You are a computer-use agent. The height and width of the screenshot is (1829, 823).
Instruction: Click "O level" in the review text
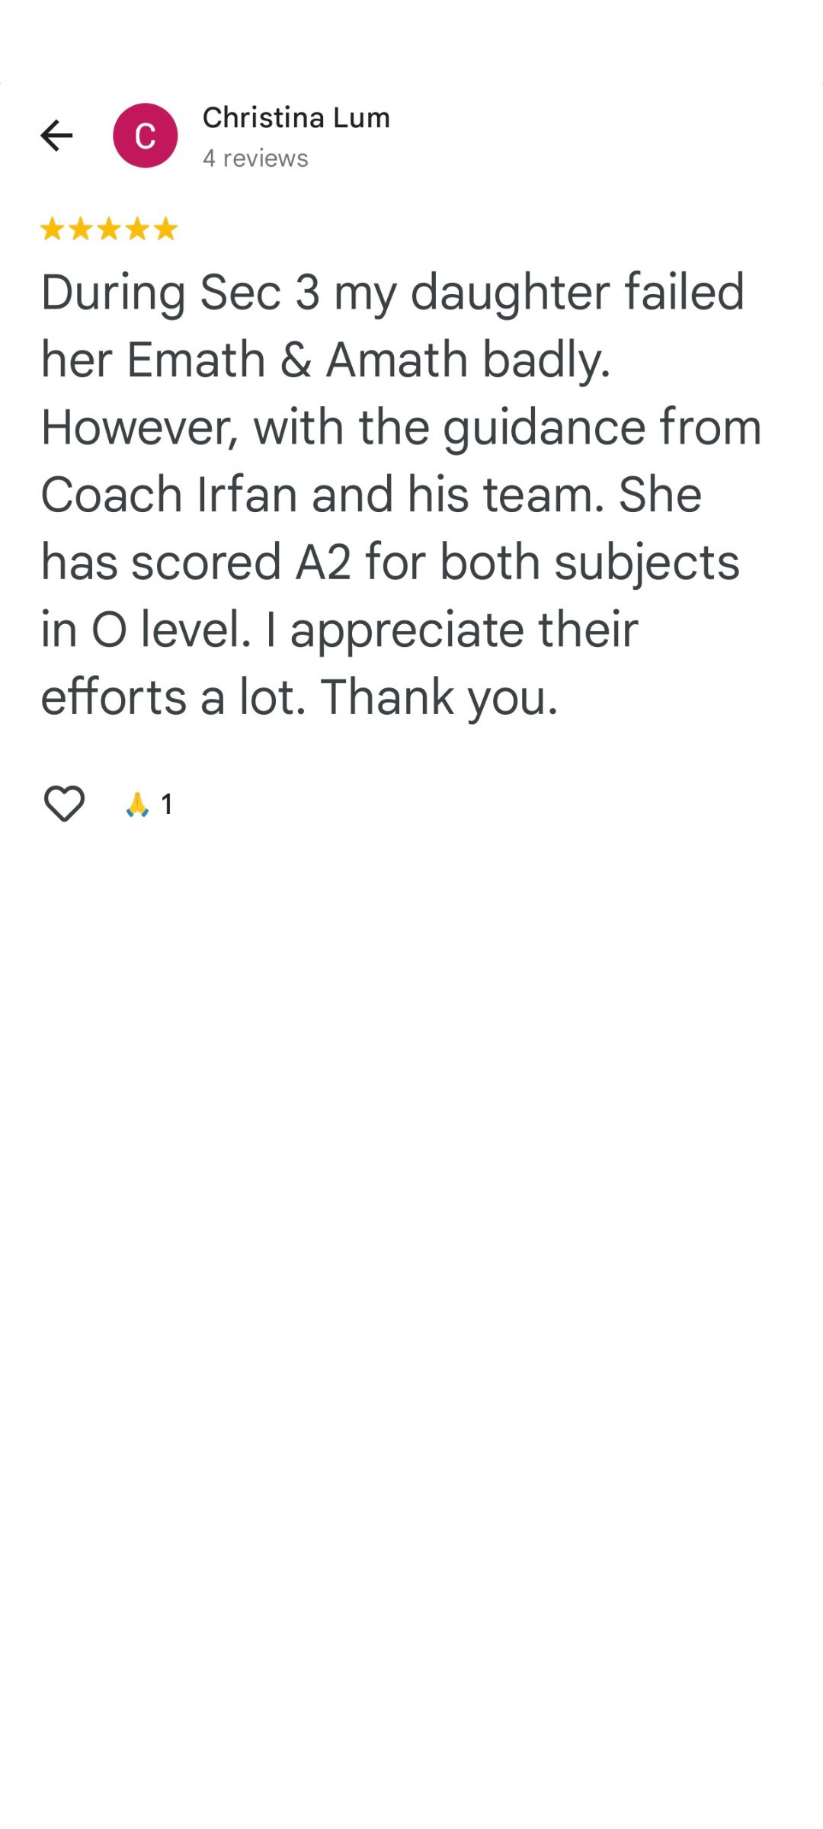pos(171,630)
